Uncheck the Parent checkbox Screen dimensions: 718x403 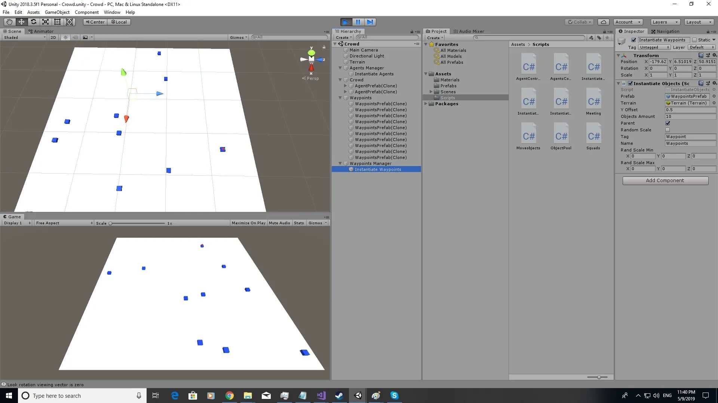click(x=668, y=123)
